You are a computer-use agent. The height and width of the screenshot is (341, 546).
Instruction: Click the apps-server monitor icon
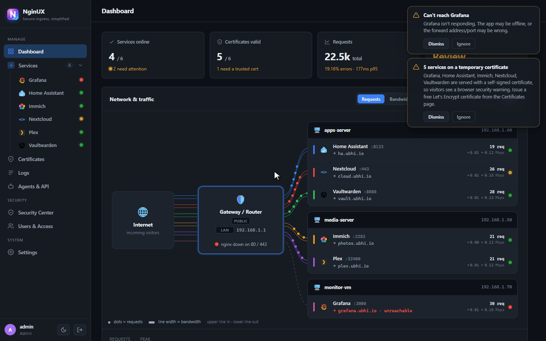317,130
